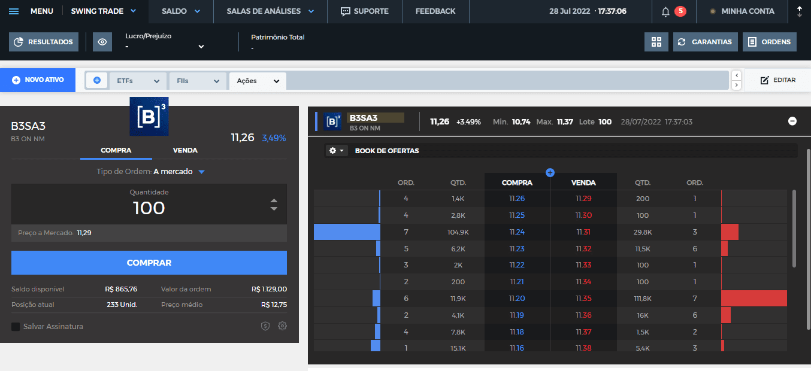Click the Quantidade field showing 100
Viewport: 811px width, 371px height.
coord(149,208)
